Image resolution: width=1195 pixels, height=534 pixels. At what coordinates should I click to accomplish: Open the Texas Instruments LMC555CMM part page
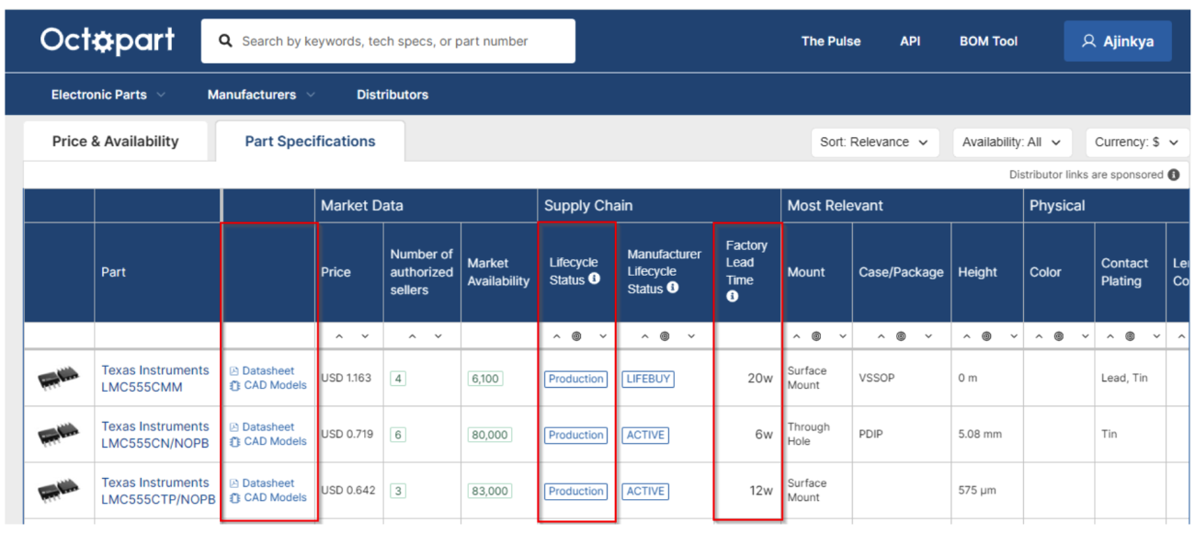156,378
